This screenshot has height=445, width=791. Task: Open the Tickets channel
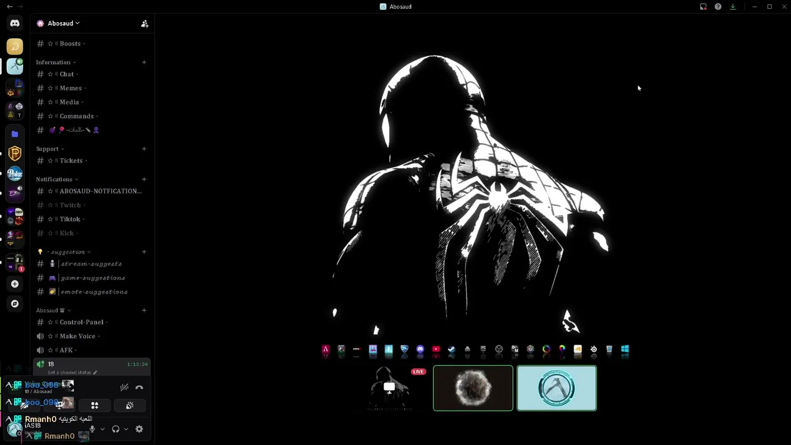tap(91, 161)
